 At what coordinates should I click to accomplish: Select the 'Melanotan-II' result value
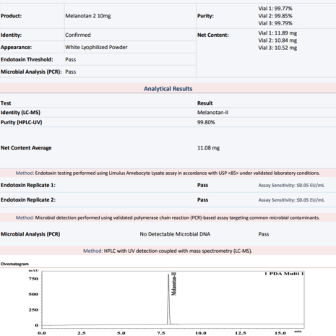click(x=212, y=113)
